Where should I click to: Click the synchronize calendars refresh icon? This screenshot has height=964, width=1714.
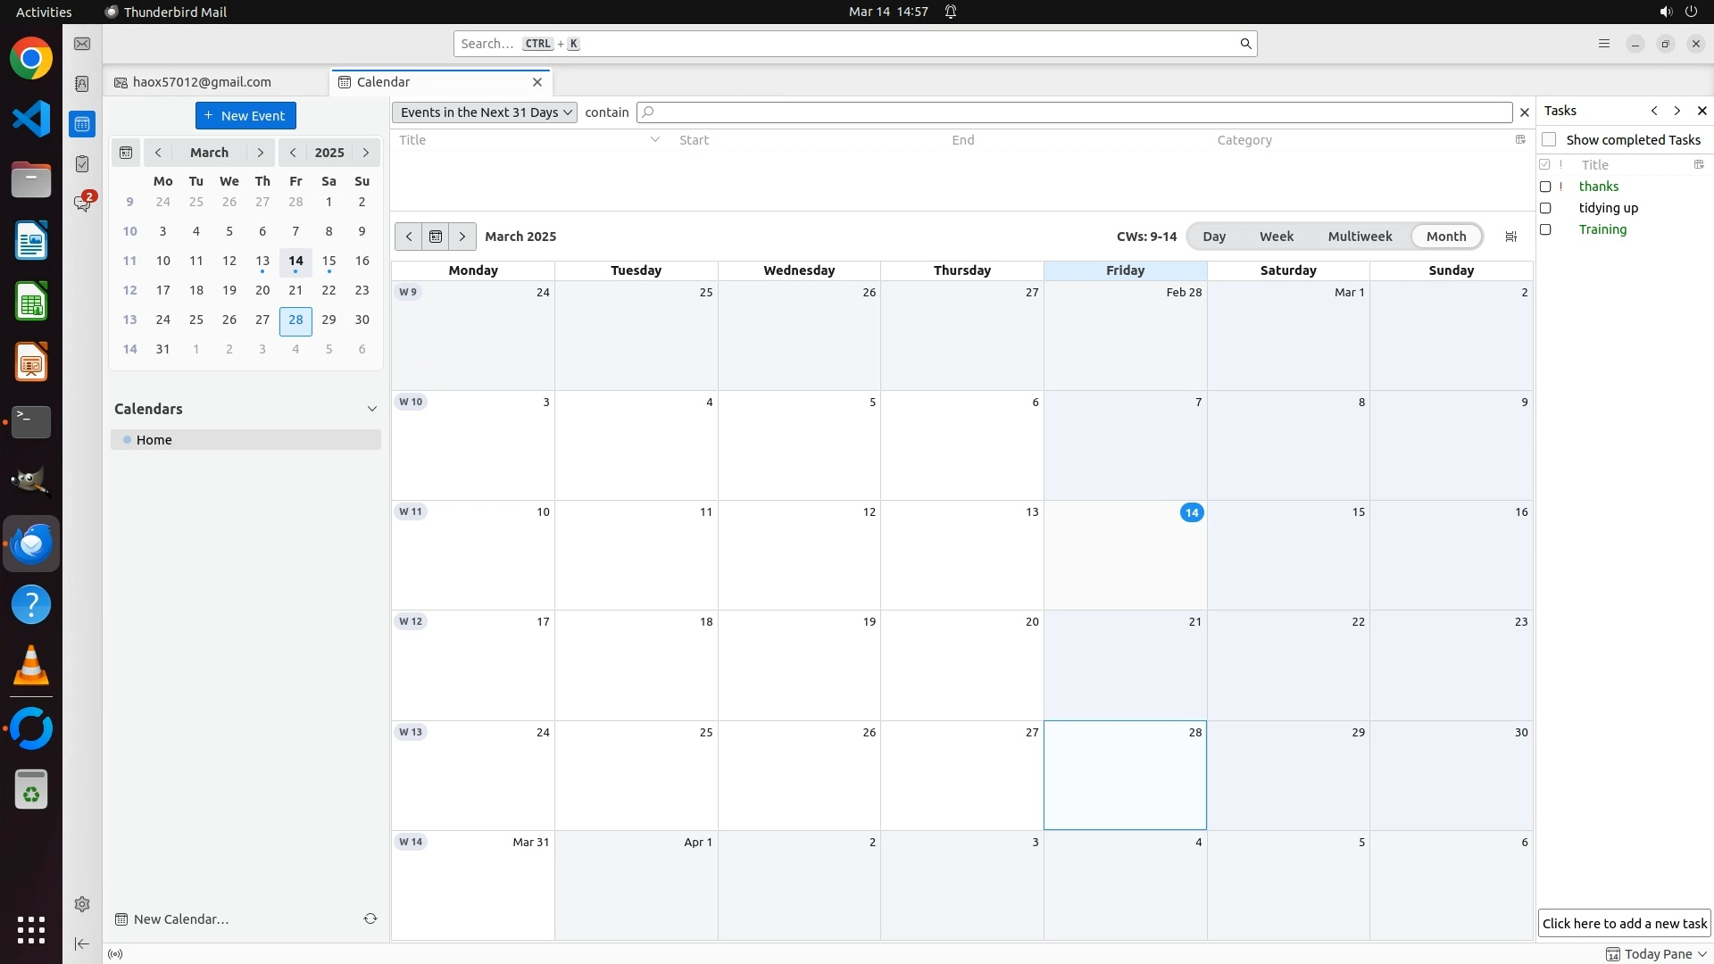tap(370, 918)
